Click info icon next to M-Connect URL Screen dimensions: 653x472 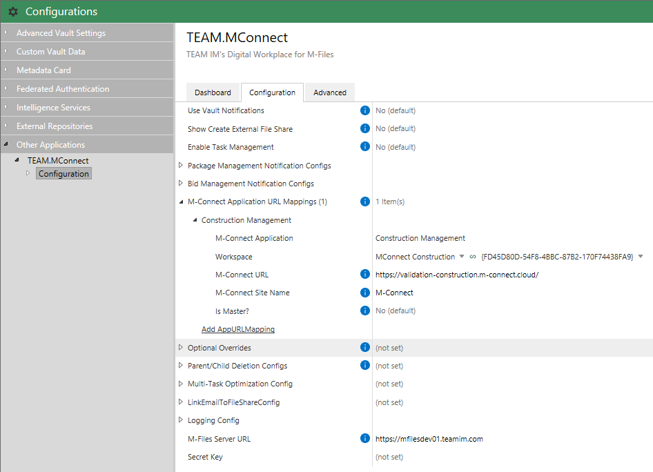point(365,275)
